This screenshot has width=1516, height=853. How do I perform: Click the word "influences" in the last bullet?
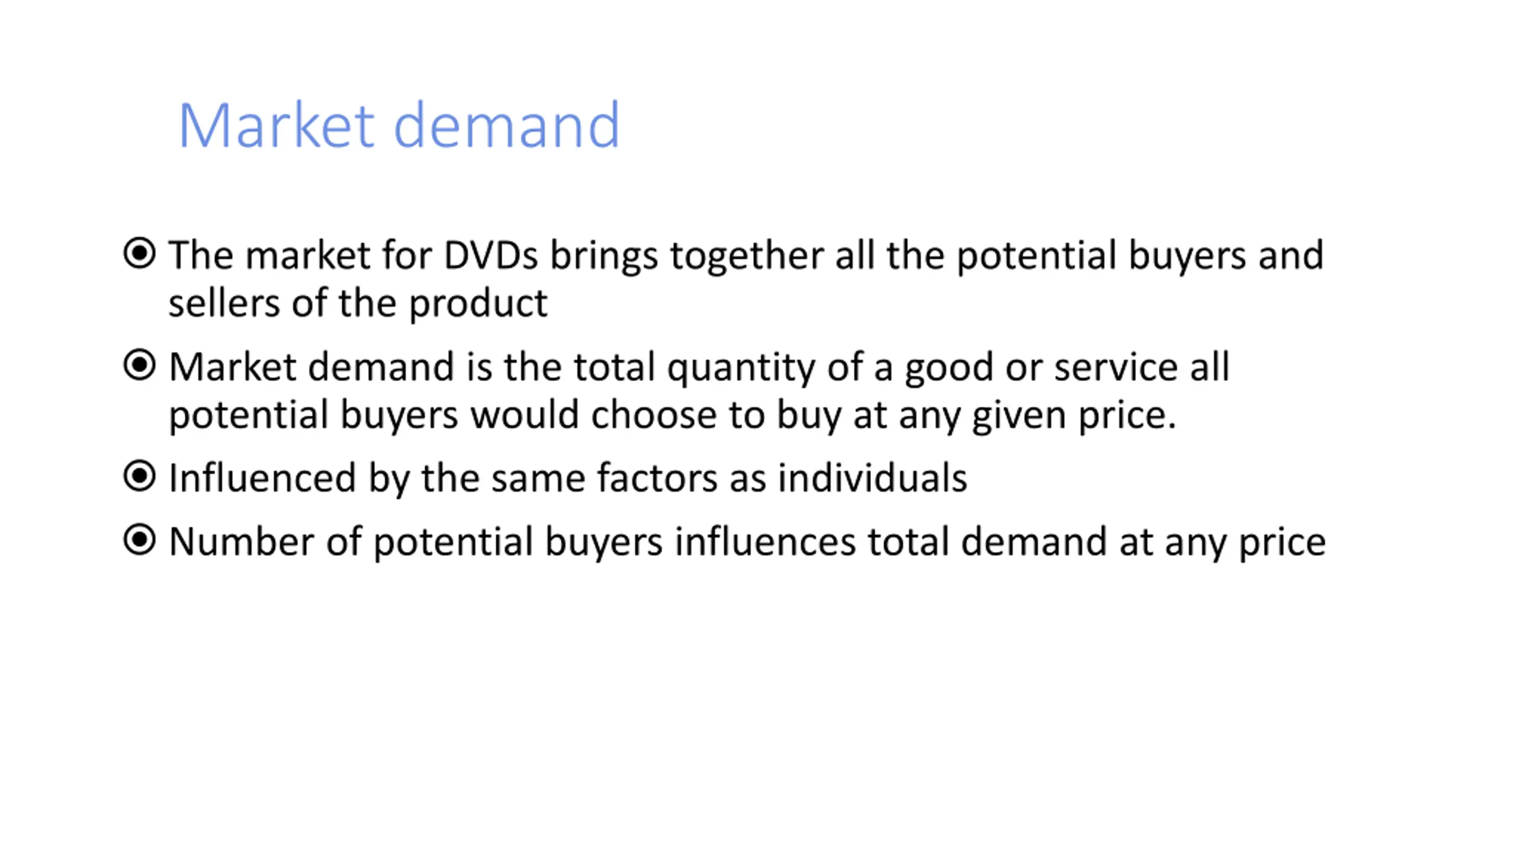tap(765, 542)
